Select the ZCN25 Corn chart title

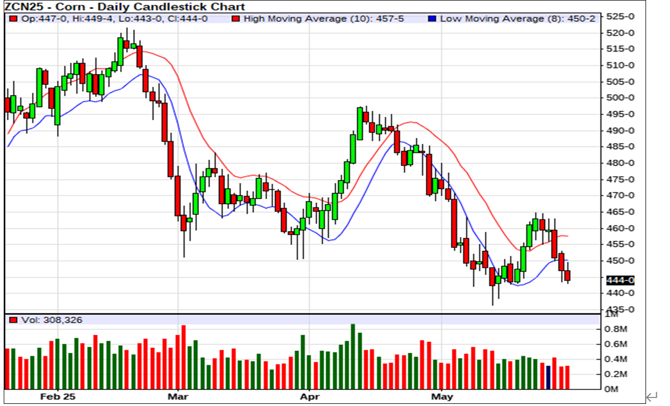coord(125,7)
